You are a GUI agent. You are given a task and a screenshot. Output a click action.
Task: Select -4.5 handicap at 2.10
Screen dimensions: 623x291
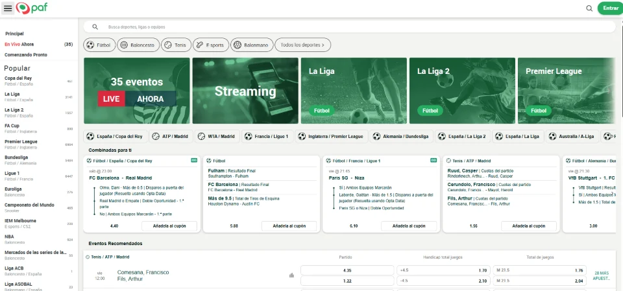click(443, 281)
